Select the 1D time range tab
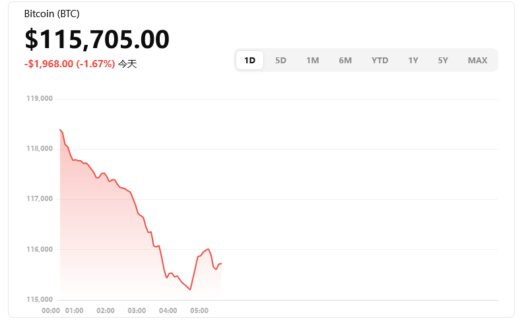 (x=249, y=60)
